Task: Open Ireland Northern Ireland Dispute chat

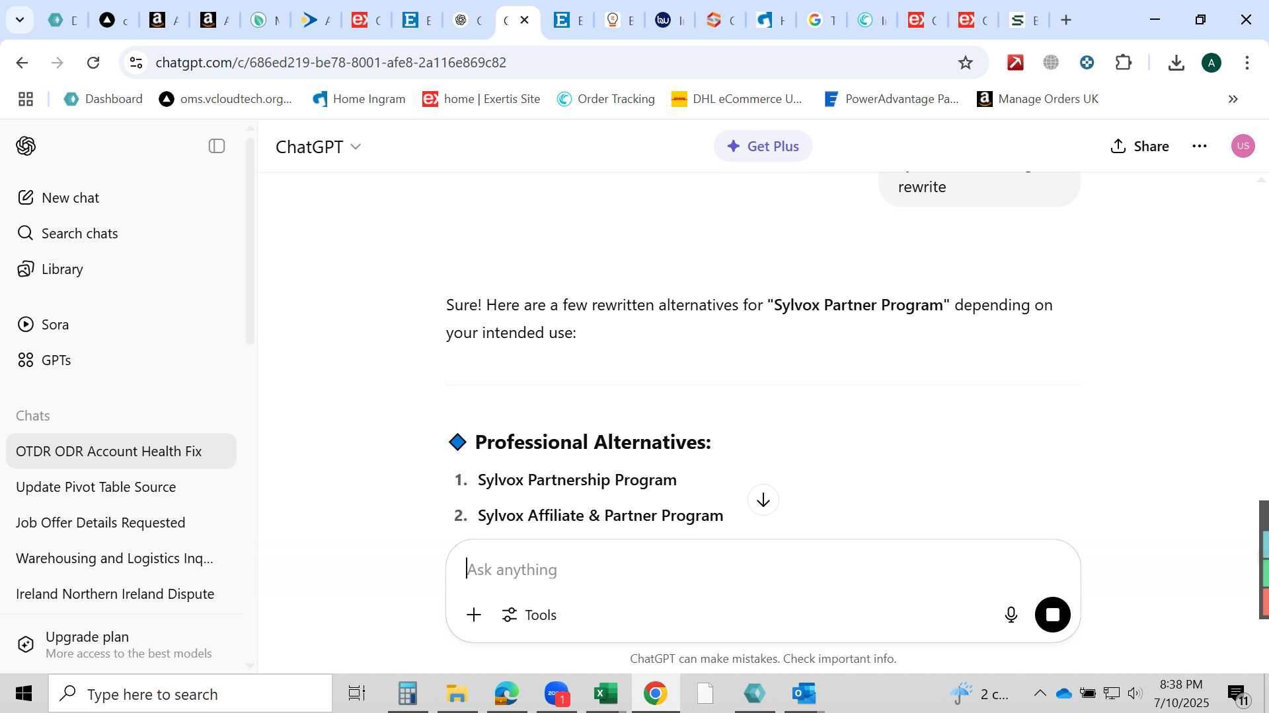Action: (x=121, y=594)
